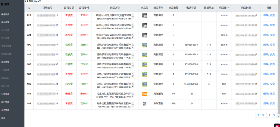
Task: Select 网站设置 in the sidebar
Action: click(5, 22)
